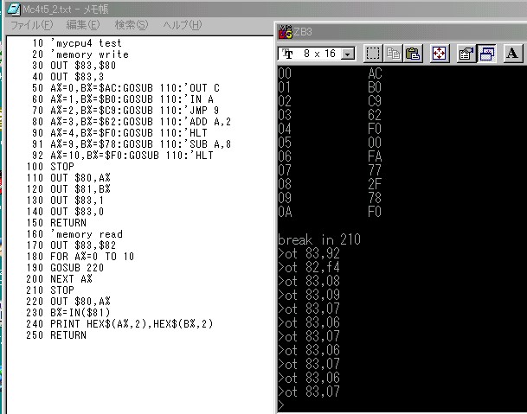Click the line "160 'memory read"
Viewport: 527px width, 414px height.
pyautogui.click(x=74, y=234)
